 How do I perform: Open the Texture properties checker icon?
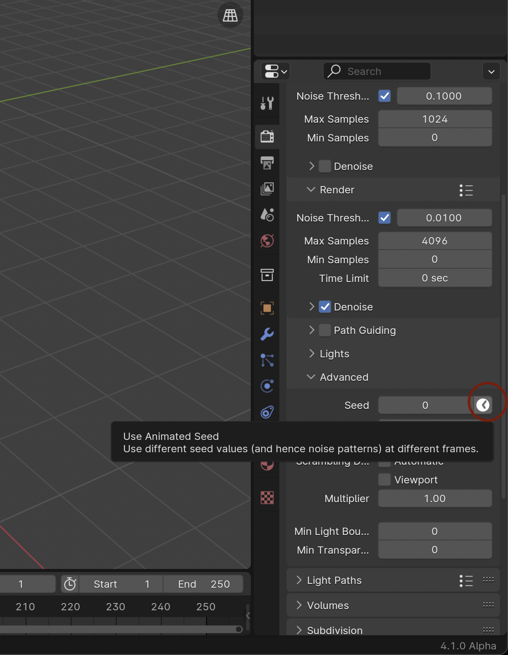point(267,497)
